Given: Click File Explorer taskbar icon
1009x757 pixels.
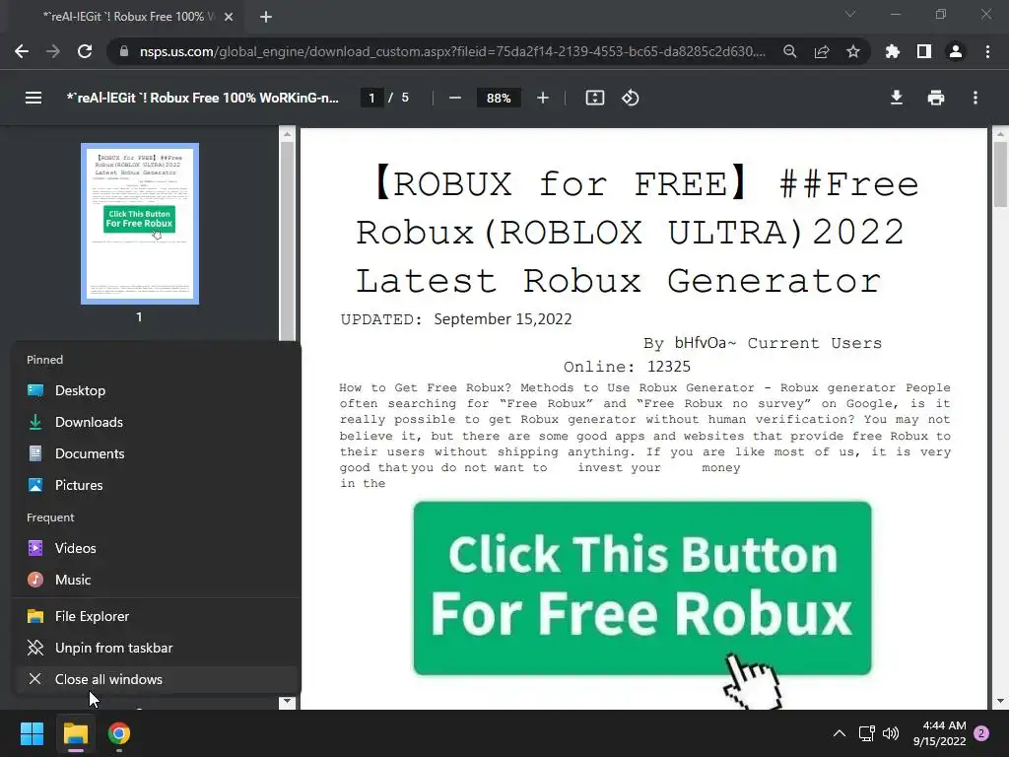Looking at the screenshot, I should pyautogui.click(x=76, y=733).
